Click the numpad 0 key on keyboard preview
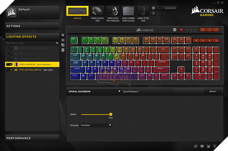Image resolution: width=228 pixels, height=151 pixels. 200,76
